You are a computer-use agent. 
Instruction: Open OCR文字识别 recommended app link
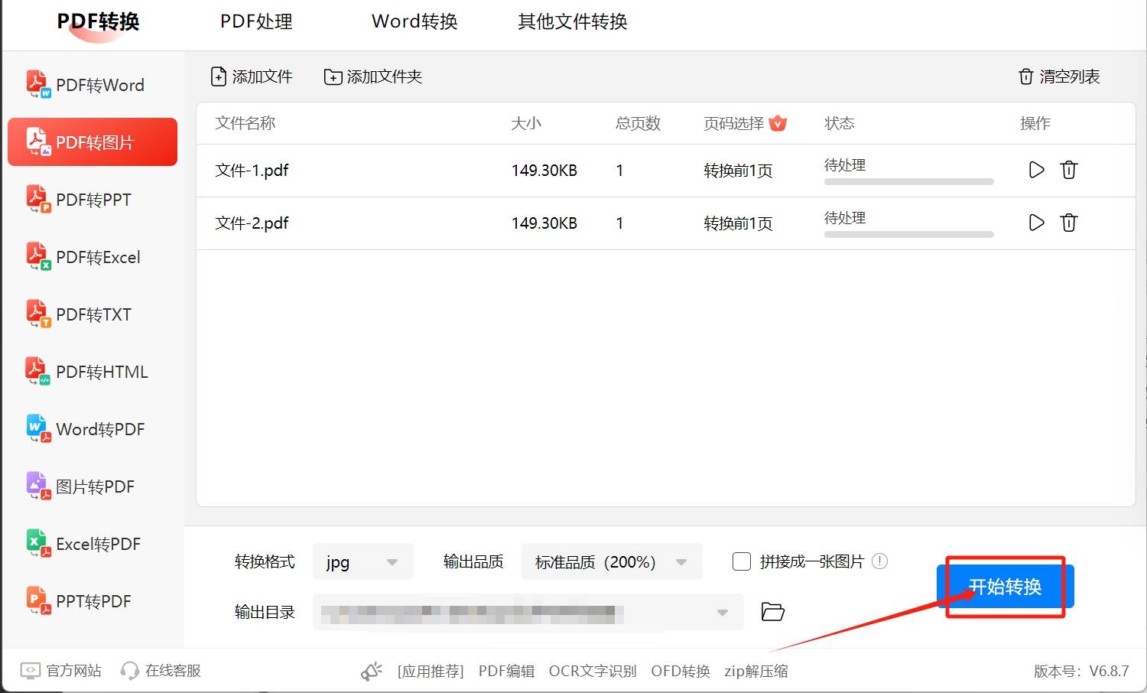coord(593,672)
